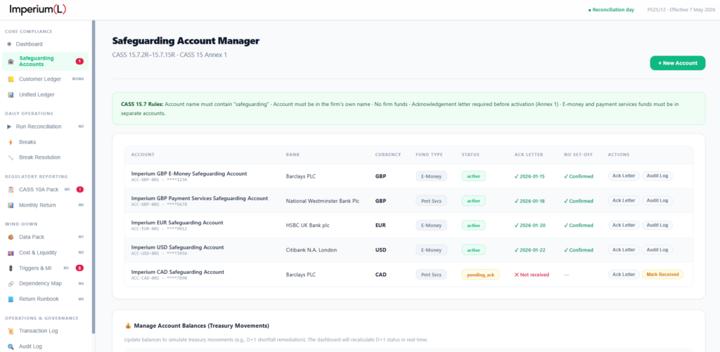Click the Unified Ledger chart icon
720x352 pixels.
11,95
